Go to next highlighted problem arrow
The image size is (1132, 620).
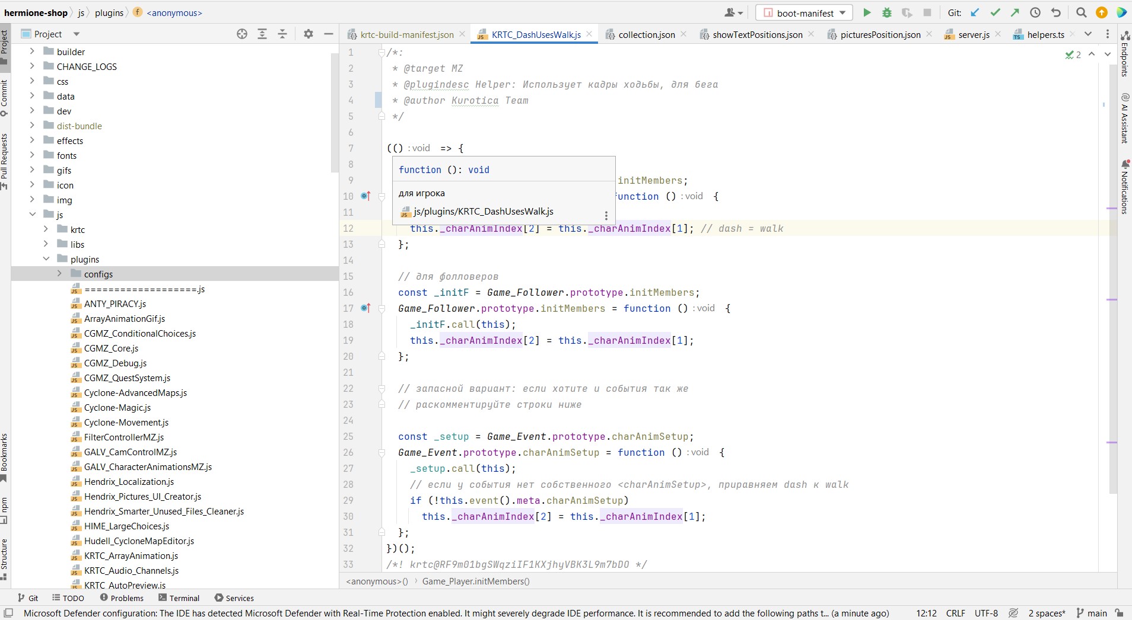pos(1108,54)
